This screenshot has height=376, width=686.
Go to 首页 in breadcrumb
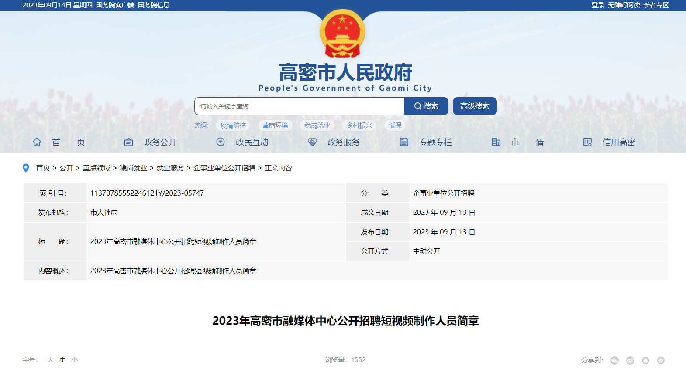coord(43,168)
